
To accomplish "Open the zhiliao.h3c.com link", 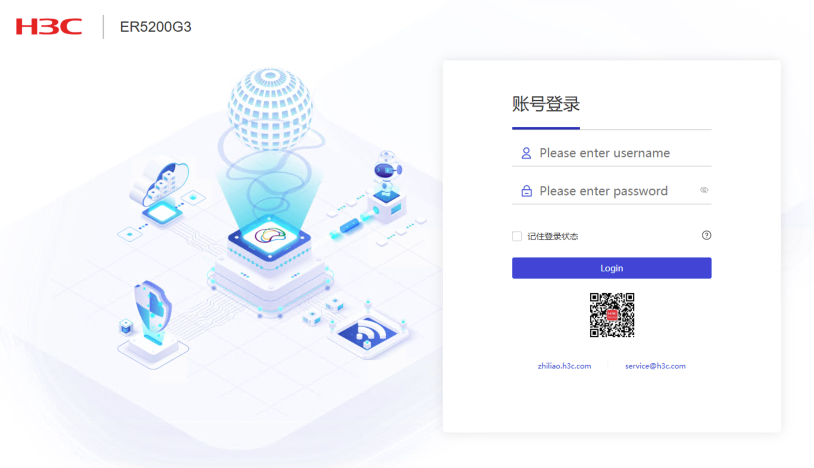I will pyautogui.click(x=564, y=366).
